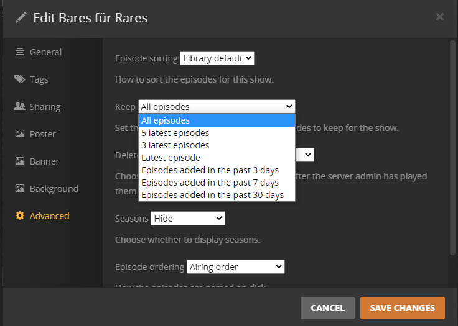Open the Episode sorting dropdown
The image size is (458, 326).
click(217, 58)
